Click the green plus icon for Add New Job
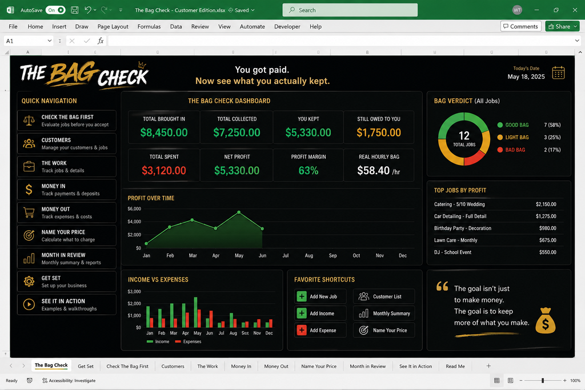The height and width of the screenshot is (390, 585). [302, 296]
